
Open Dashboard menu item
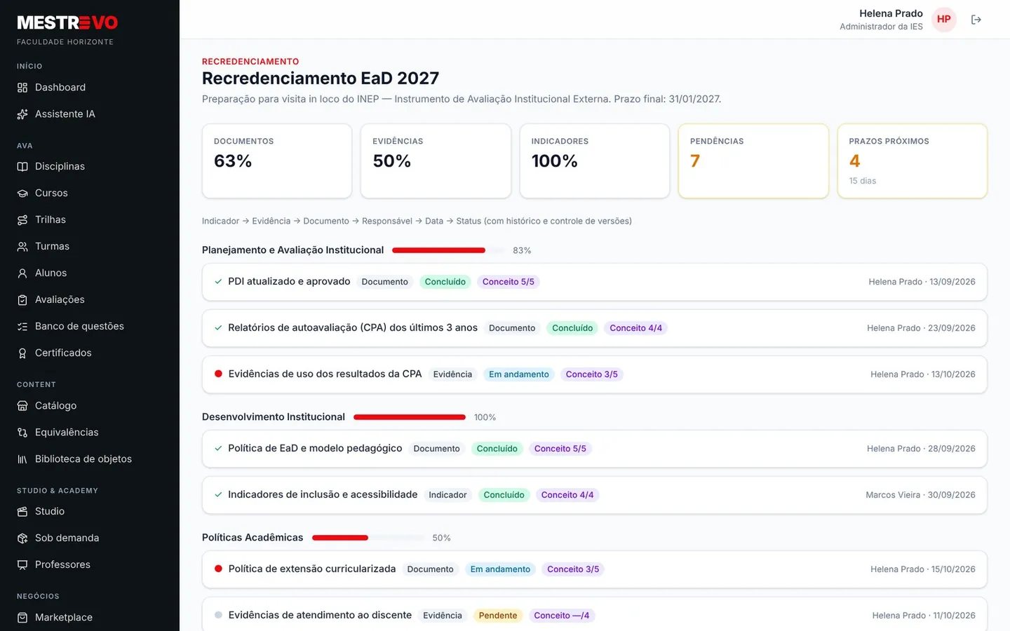[x=90, y=88]
